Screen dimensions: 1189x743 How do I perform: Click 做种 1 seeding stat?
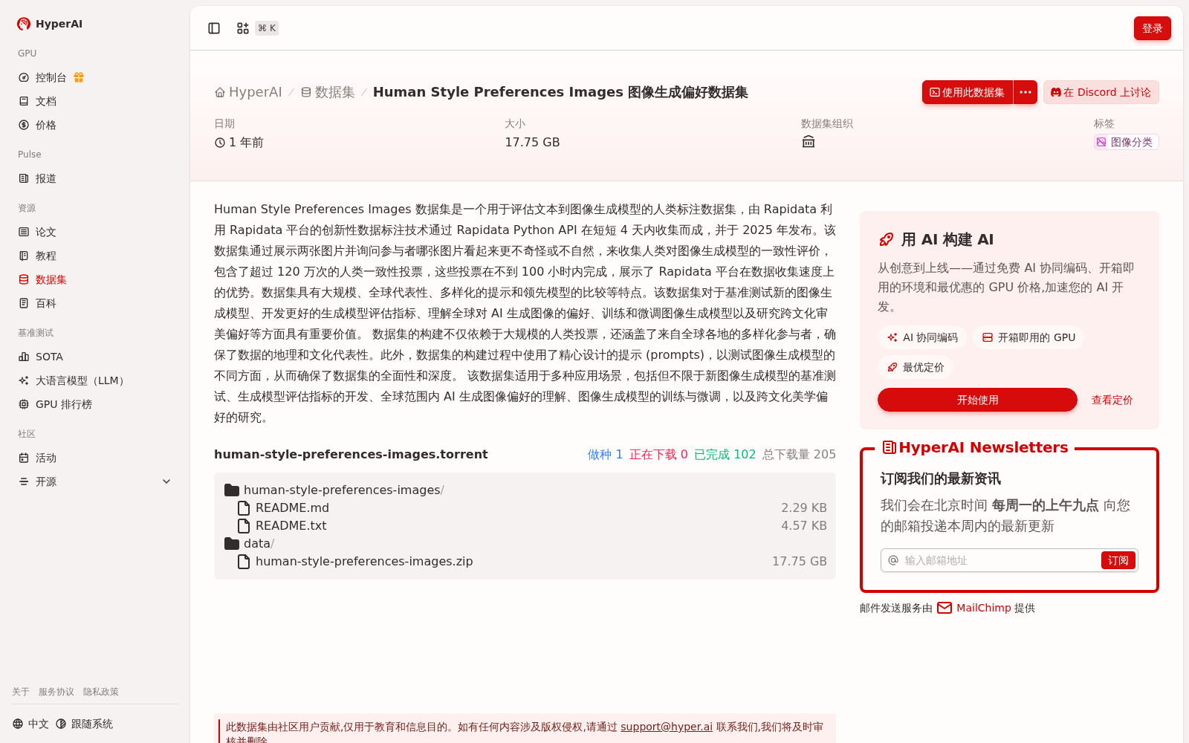pos(605,454)
